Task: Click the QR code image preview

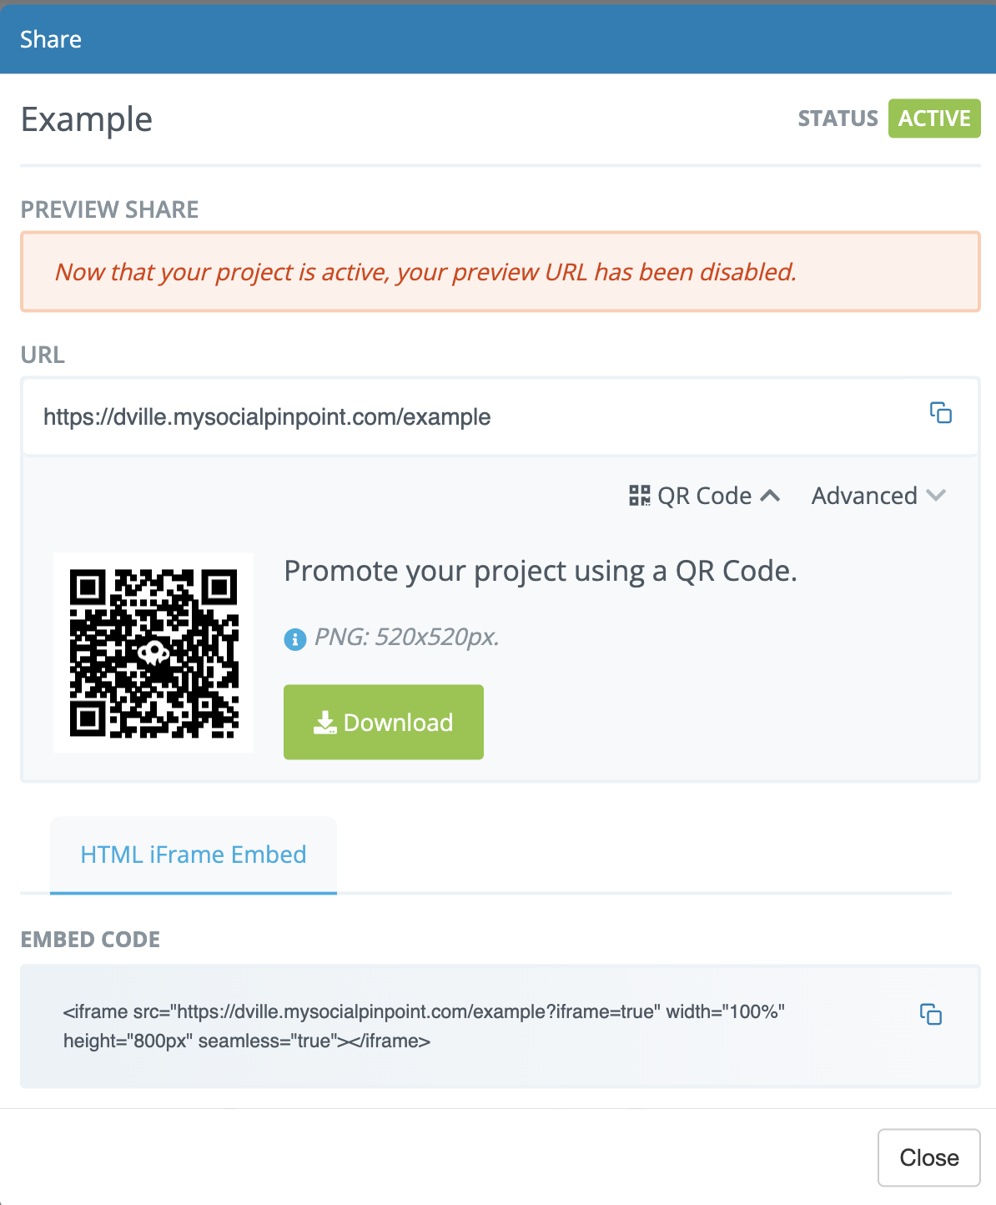Action: (153, 653)
